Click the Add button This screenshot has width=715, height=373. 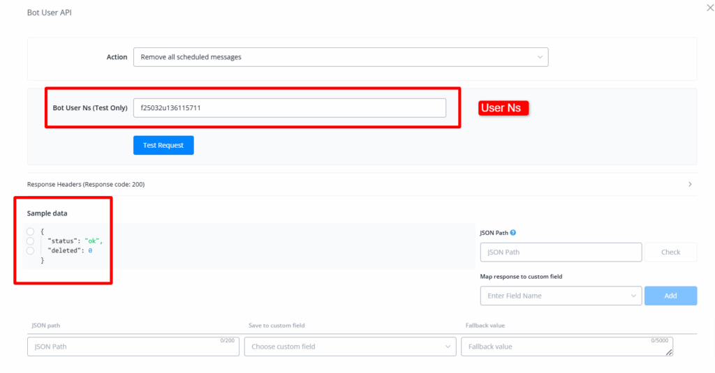tap(670, 296)
